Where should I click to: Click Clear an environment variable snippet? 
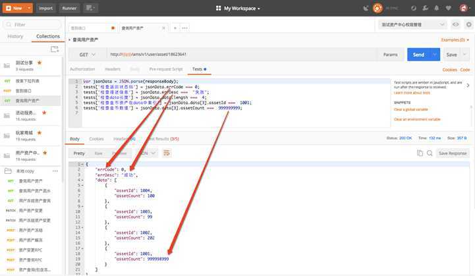coord(417,119)
